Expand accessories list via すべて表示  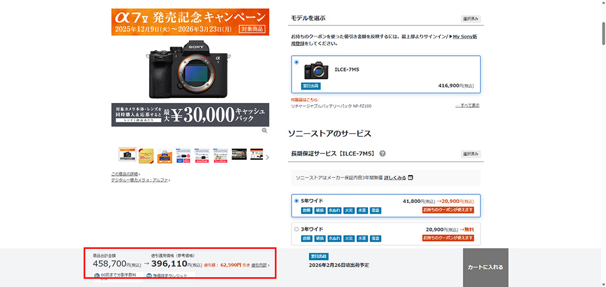pos(467,105)
